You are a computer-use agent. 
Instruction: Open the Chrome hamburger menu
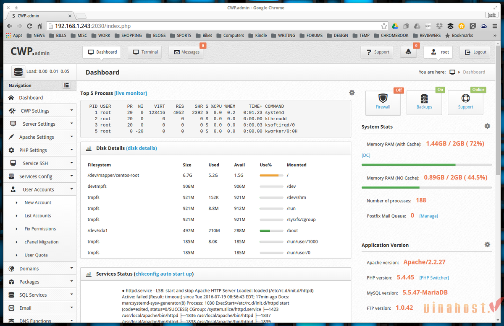(x=494, y=26)
